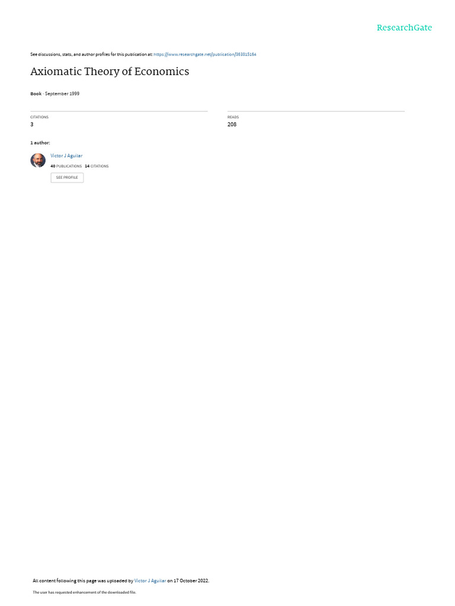Click the author's profile photo

(38, 160)
